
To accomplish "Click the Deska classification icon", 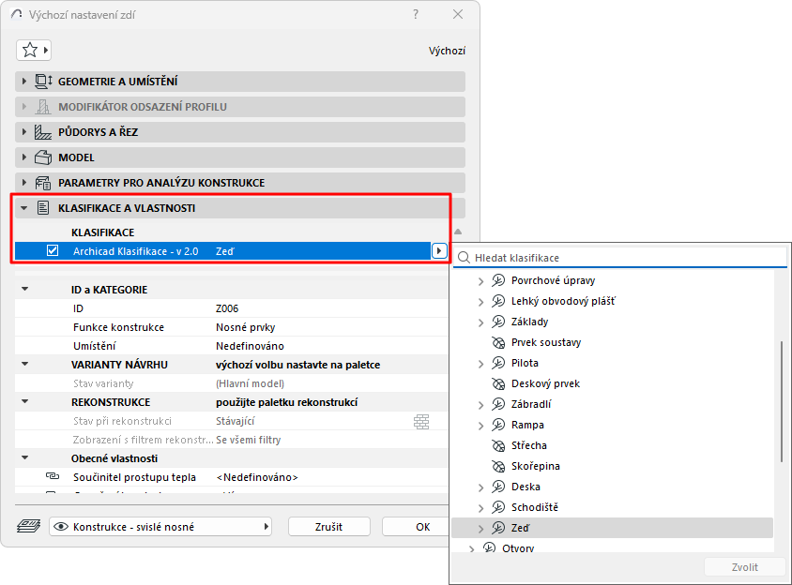I will 498,487.
